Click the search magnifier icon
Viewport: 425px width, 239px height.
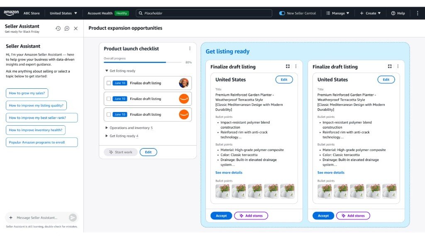coord(141,13)
